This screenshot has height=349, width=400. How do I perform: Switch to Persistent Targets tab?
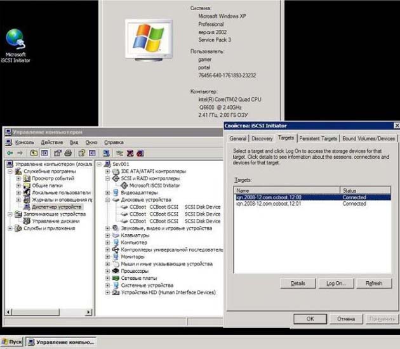coord(318,138)
